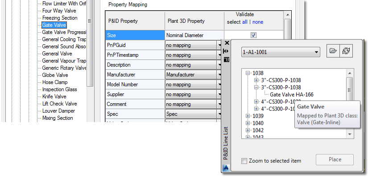Select General Valve in class tree
This screenshot has width=368, height=177.
(57, 54)
